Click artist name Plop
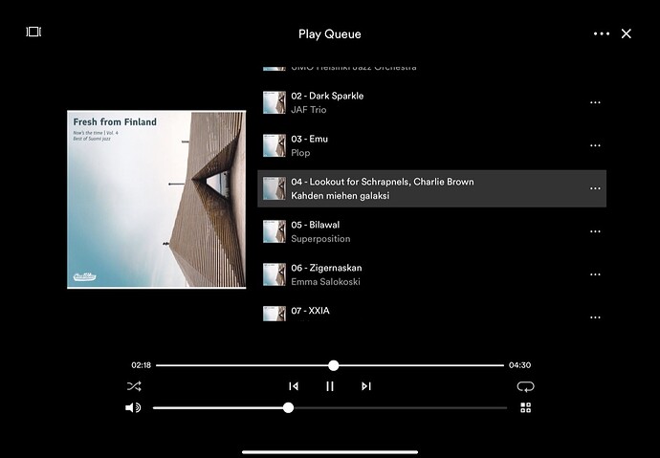The width and height of the screenshot is (660, 458). click(300, 153)
